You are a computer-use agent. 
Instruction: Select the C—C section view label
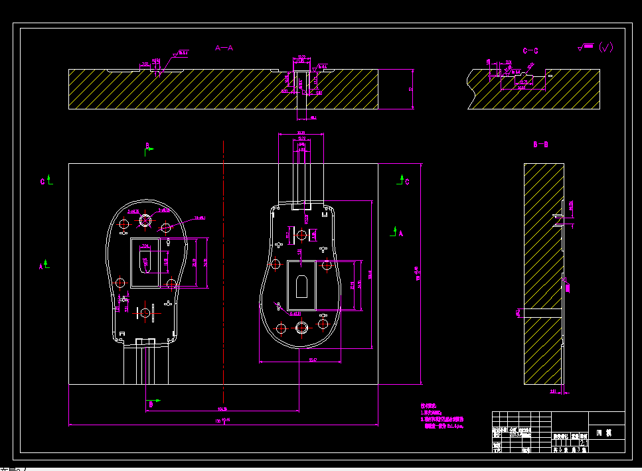tap(530, 50)
